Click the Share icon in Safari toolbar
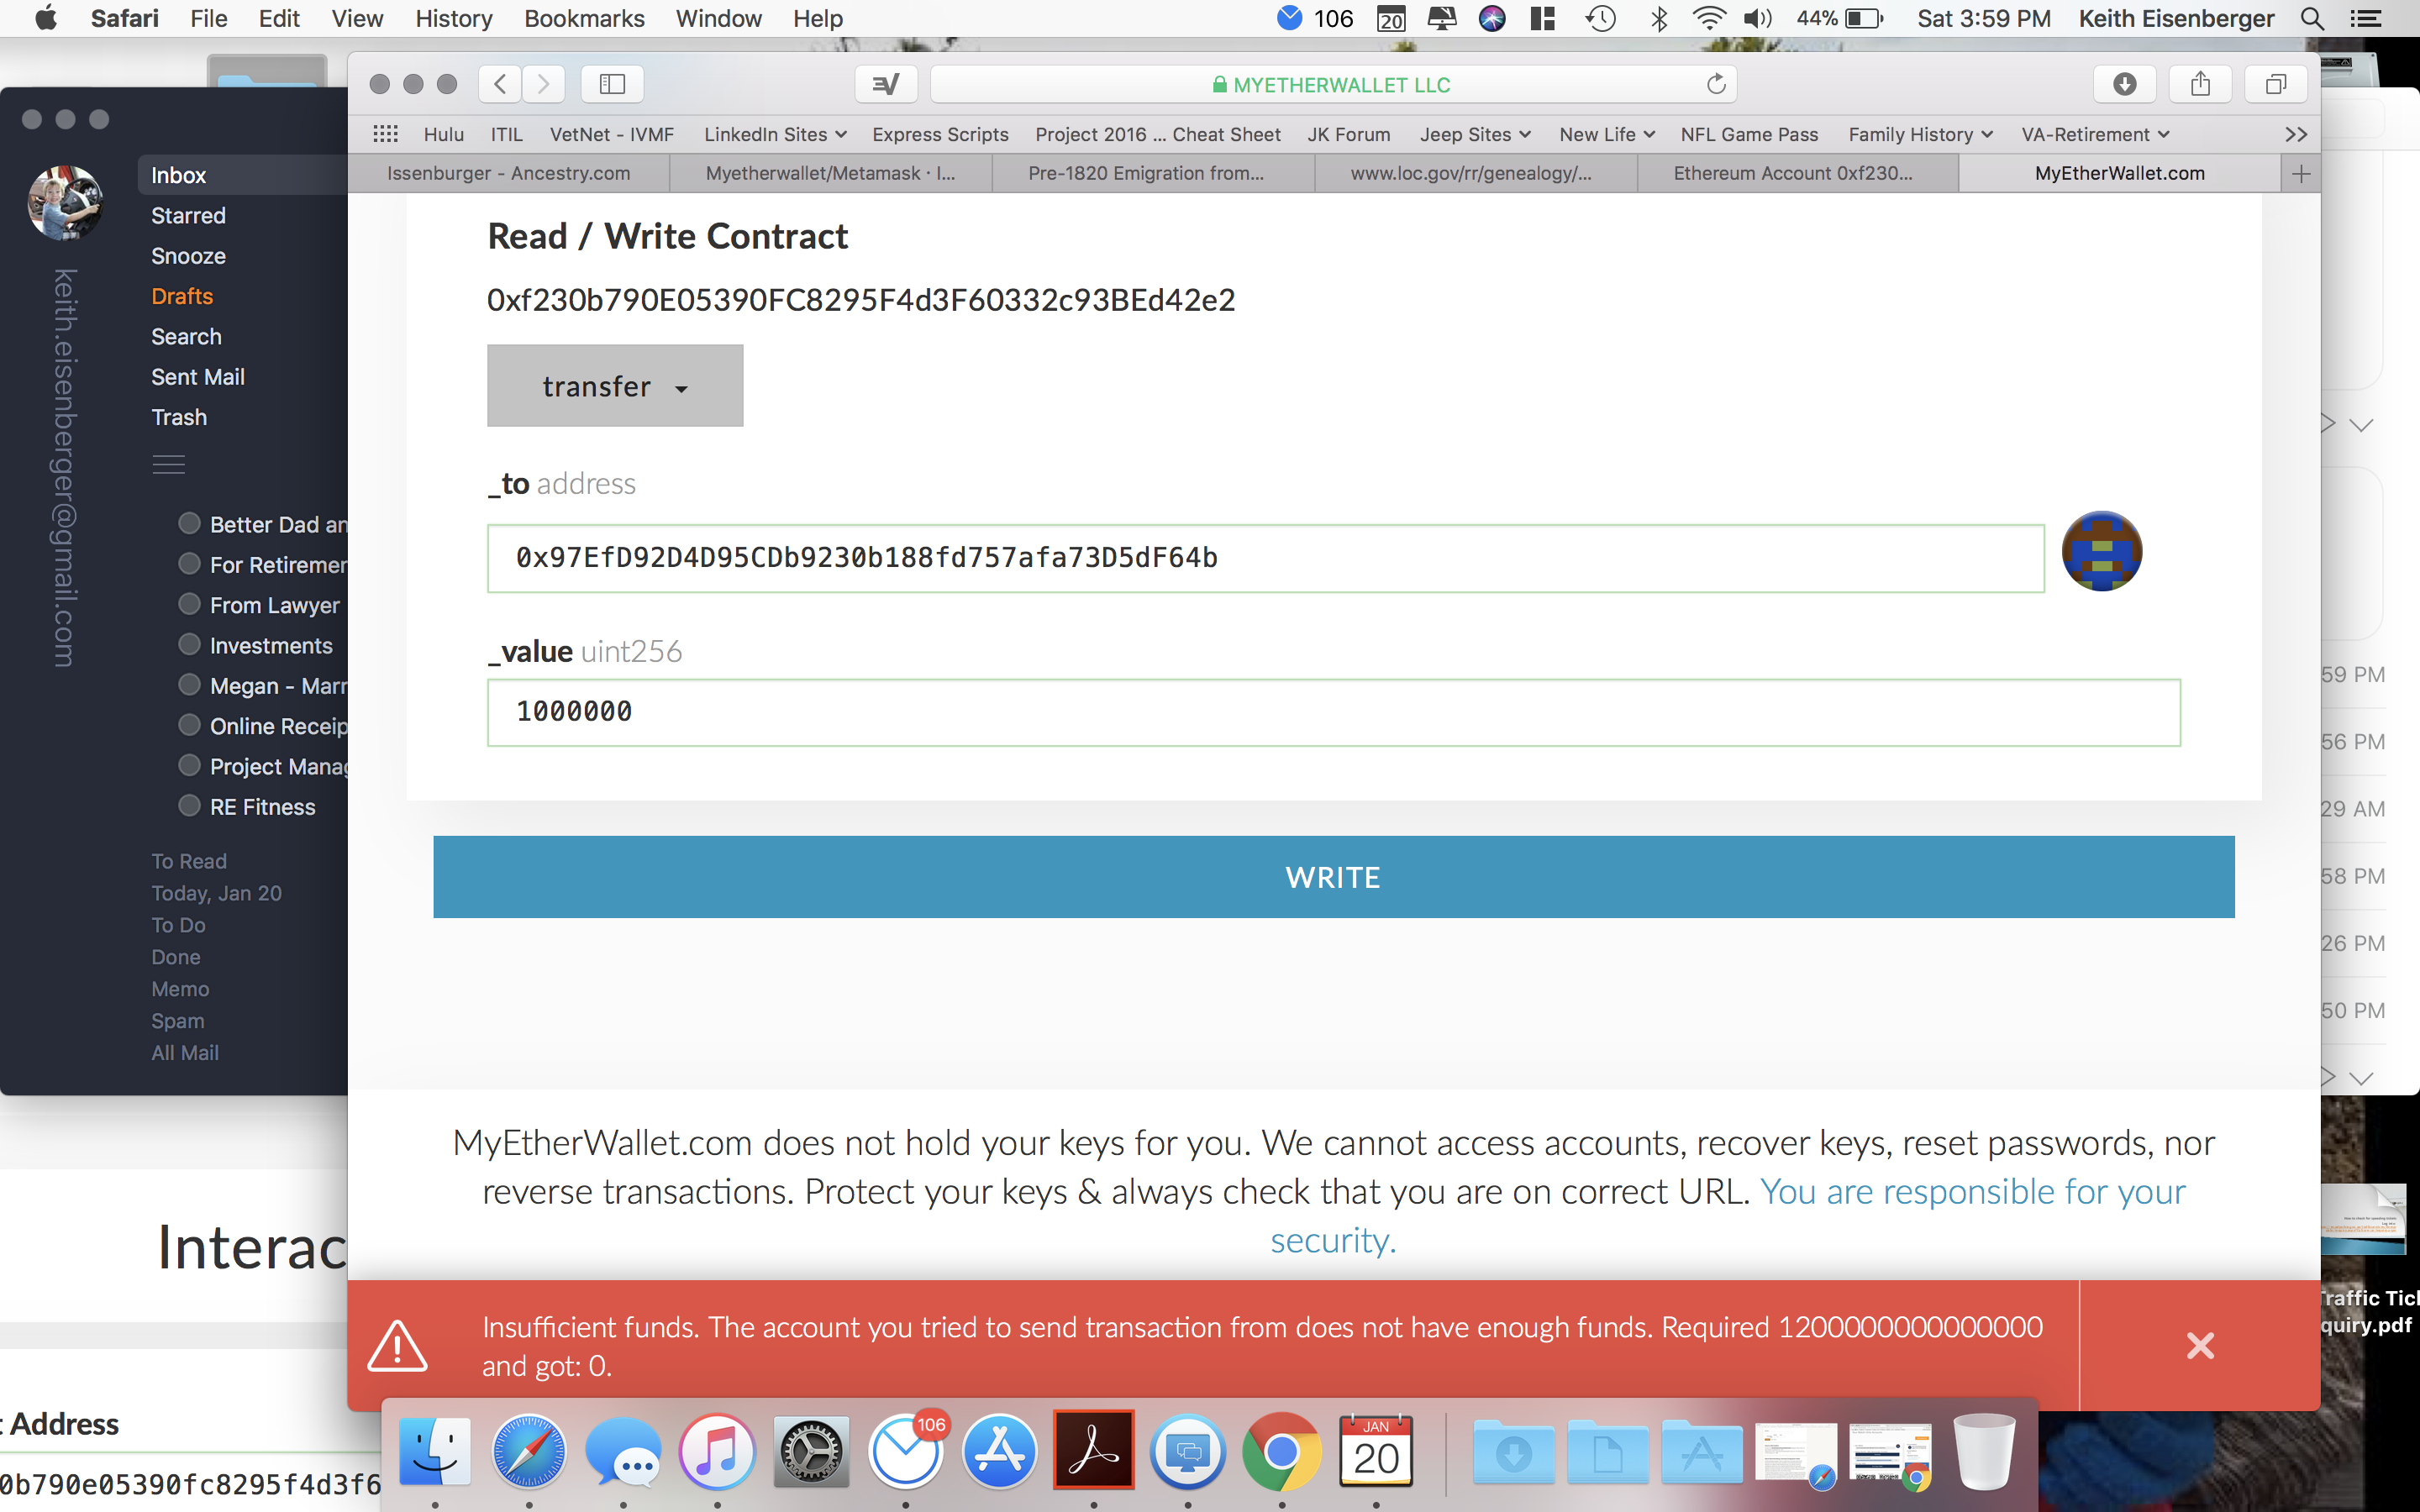Image resolution: width=2420 pixels, height=1512 pixels. pos(2199,84)
